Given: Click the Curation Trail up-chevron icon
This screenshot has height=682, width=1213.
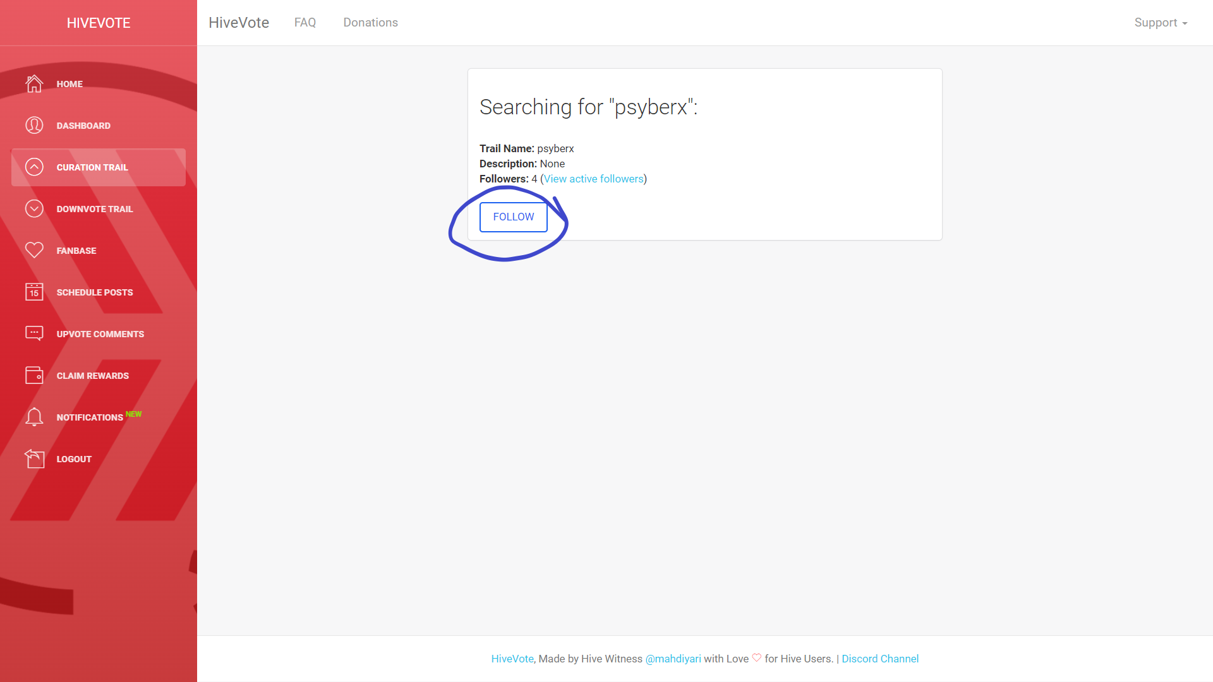Looking at the screenshot, I should pos(34,167).
